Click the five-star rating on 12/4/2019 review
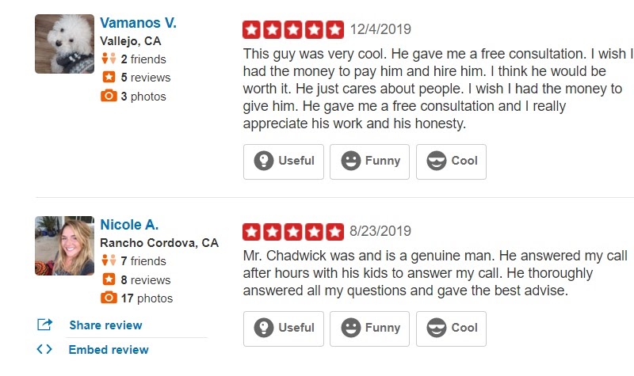Image resolution: width=634 pixels, height=376 pixels. click(x=293, y=30)
